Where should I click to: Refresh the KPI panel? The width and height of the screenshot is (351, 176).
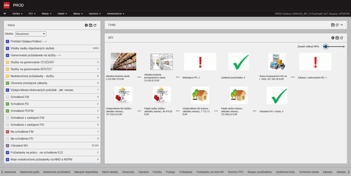click(342, 38)
